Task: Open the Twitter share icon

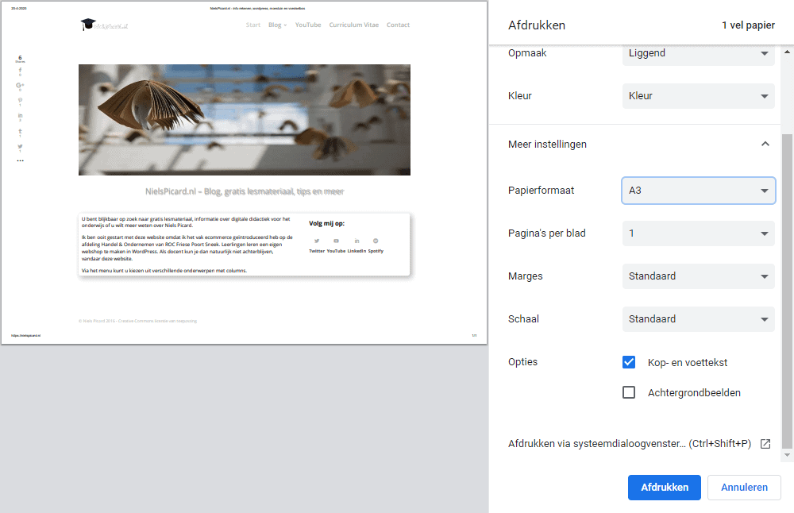Action: click(x=19, y=146)
